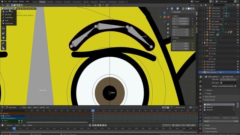Screen dimensions: 240x135
Task: Open the viewport Select menu
Action: click(23, 9)
